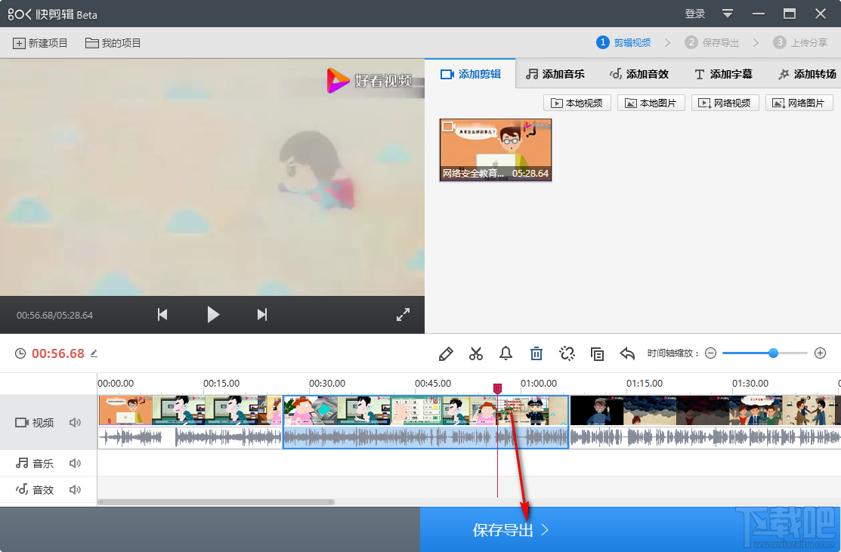Mute the 音乐 track speaker
Viewport: 841px width, 552px height.
pos(75,464)
